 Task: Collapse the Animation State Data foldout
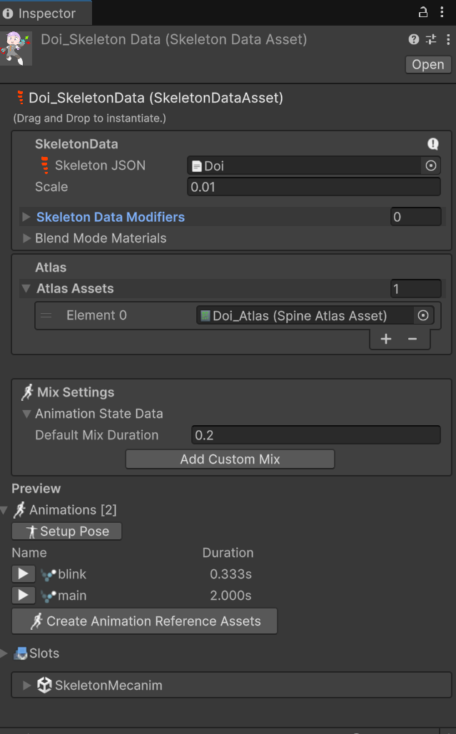point(26,413)
